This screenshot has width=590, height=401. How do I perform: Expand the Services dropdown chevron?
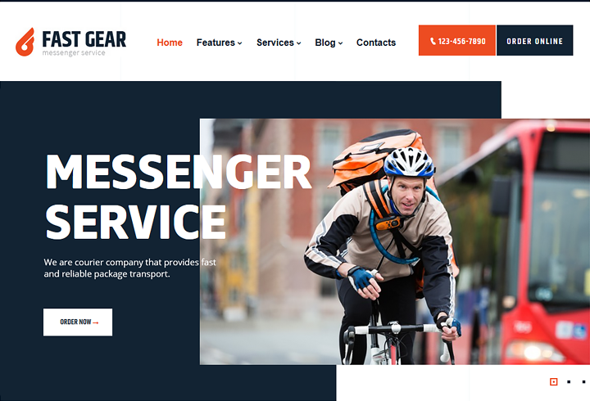point(299,43)
